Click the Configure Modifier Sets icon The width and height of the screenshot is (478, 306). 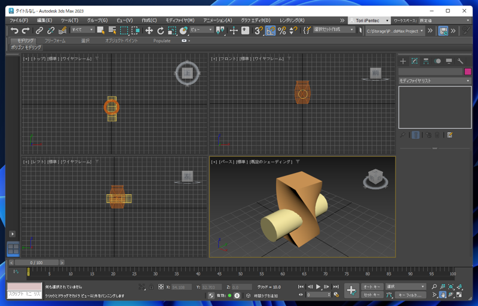coord(450,135)
